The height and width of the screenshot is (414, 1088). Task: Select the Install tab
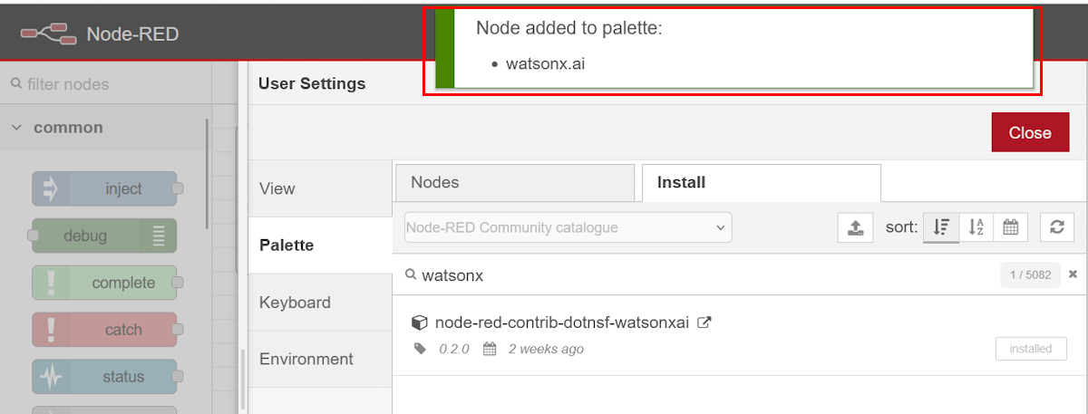(x=762, y=183)
